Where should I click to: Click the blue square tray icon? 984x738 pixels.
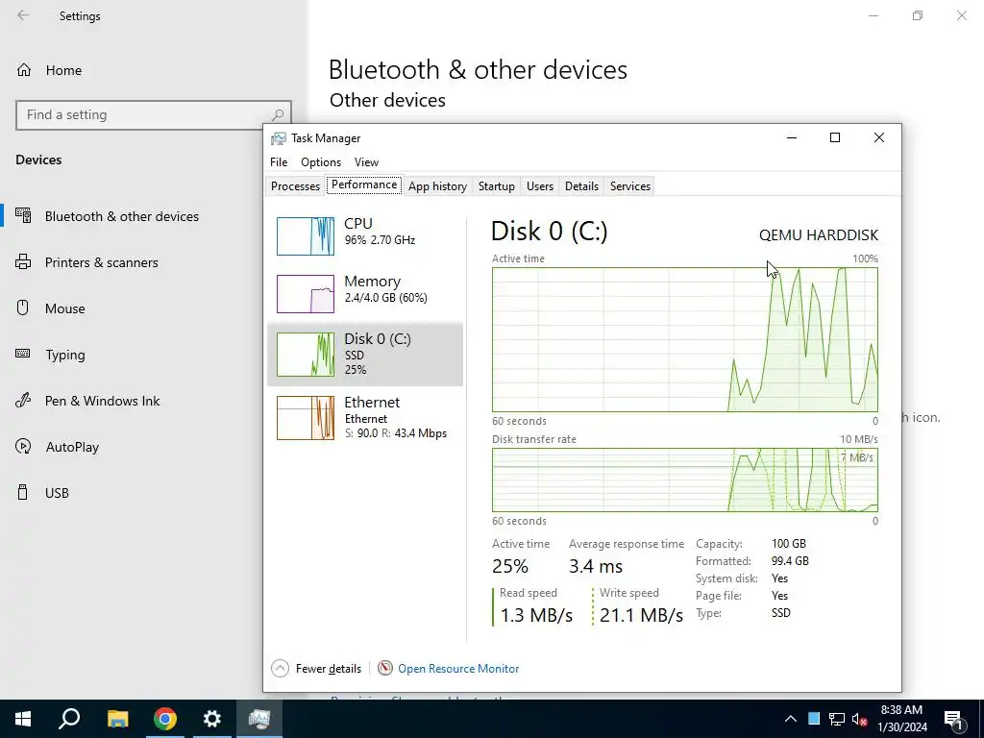pos(814,718)
